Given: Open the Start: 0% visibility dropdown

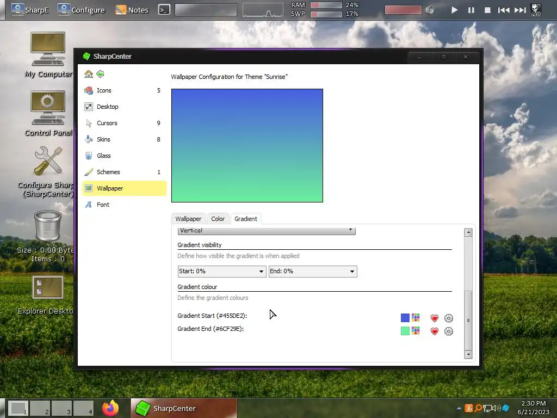Looking at the screenshot, I should tap(222, 272).
